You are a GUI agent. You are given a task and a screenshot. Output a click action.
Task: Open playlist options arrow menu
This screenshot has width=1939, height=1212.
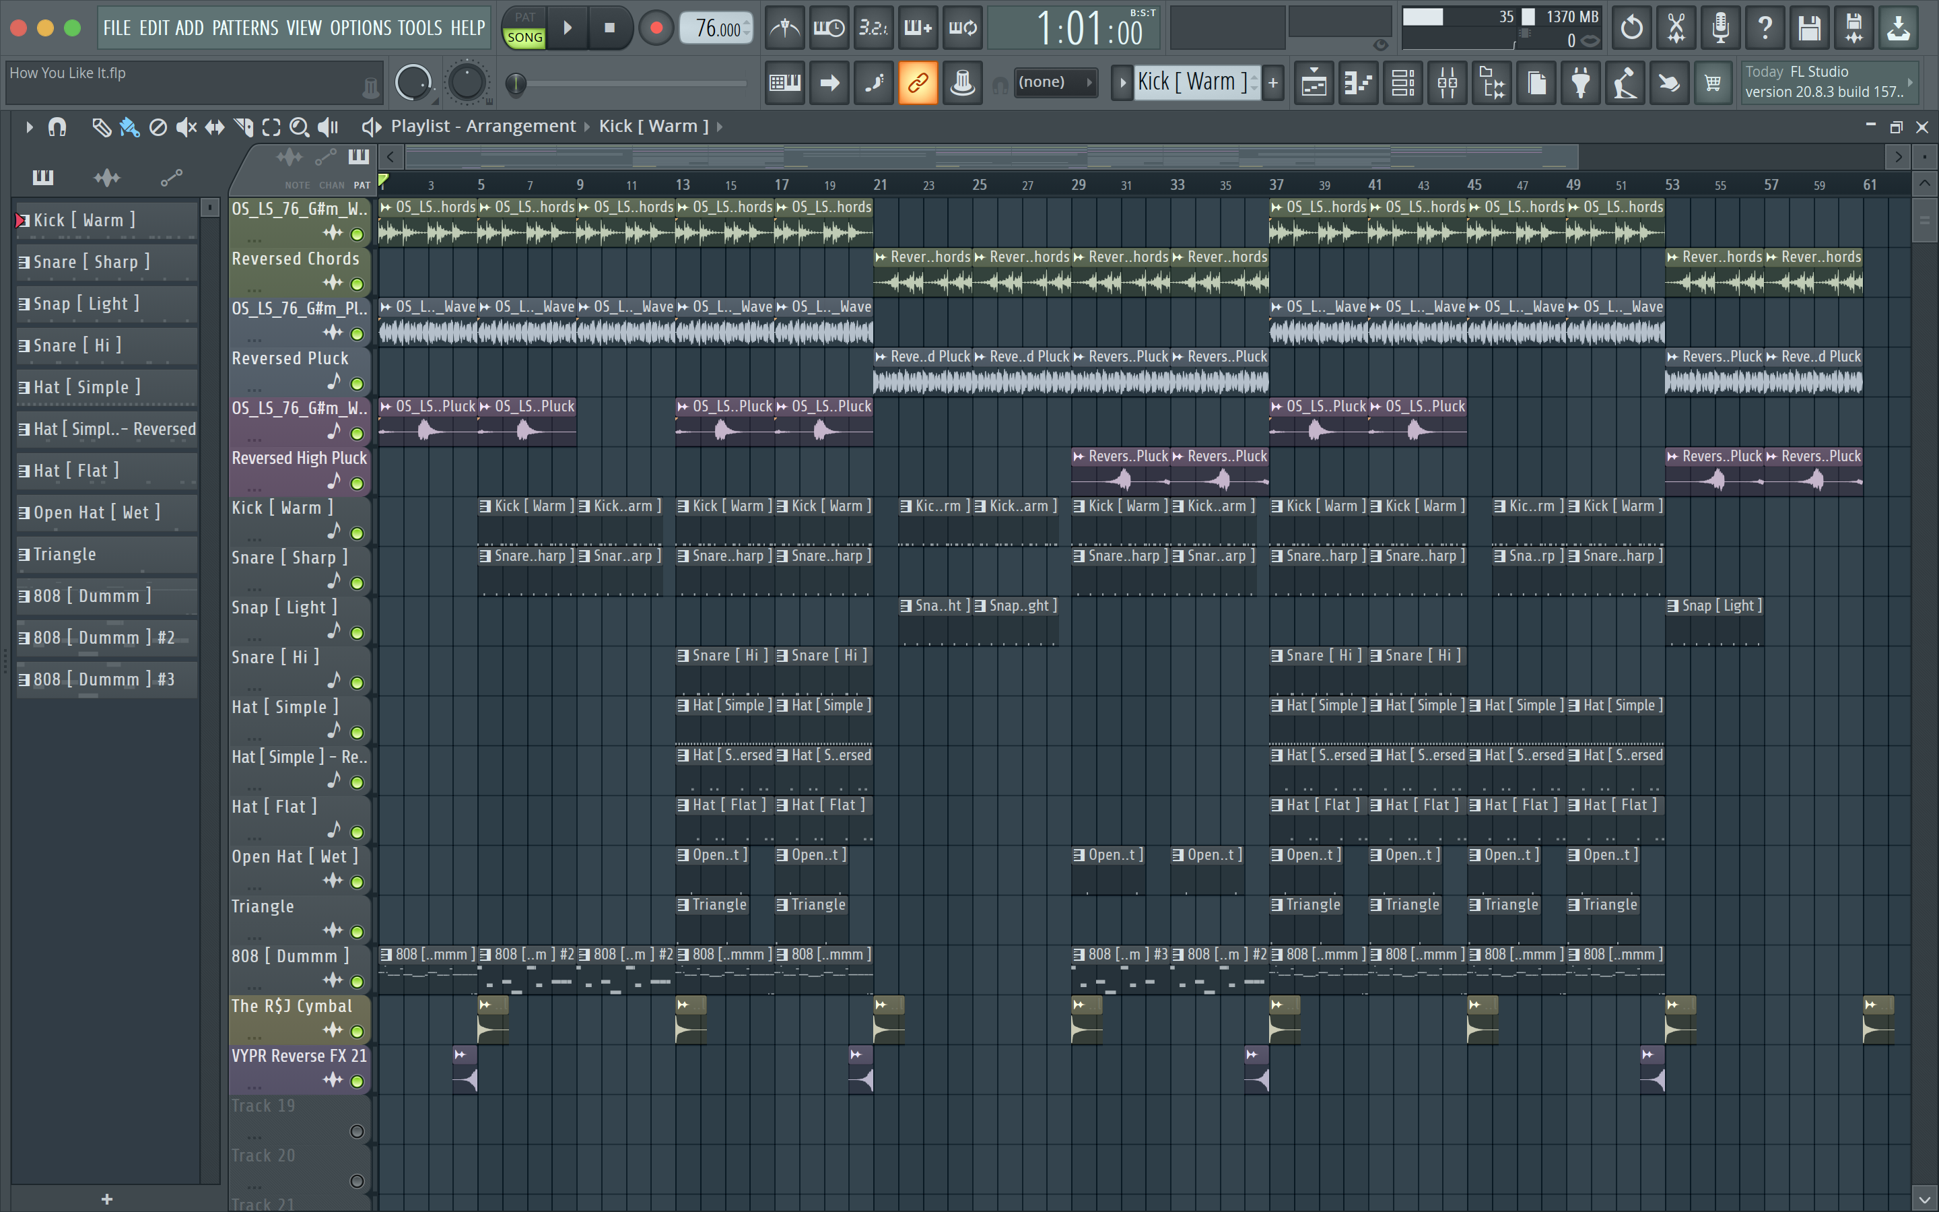pos(29,127)
